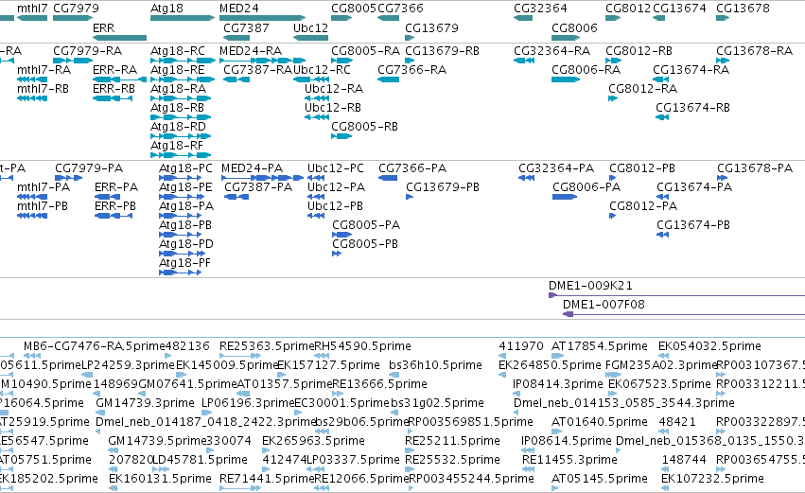Click transcript label MED24-RA
Viewport: 805px width, 493px height.
tap(251, 51)
